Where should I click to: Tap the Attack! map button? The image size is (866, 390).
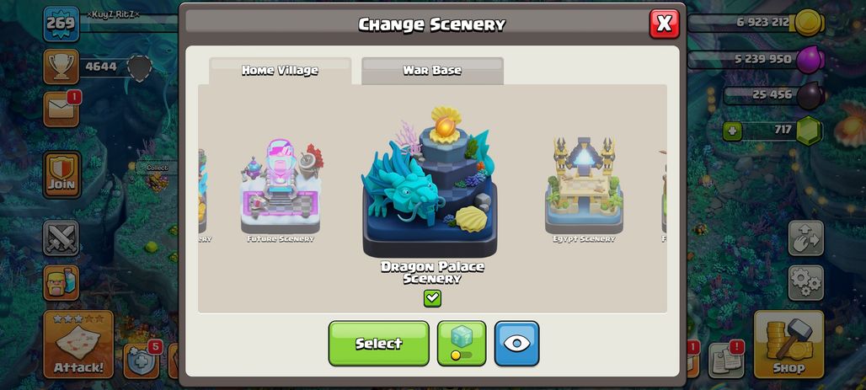pos(78,345)
